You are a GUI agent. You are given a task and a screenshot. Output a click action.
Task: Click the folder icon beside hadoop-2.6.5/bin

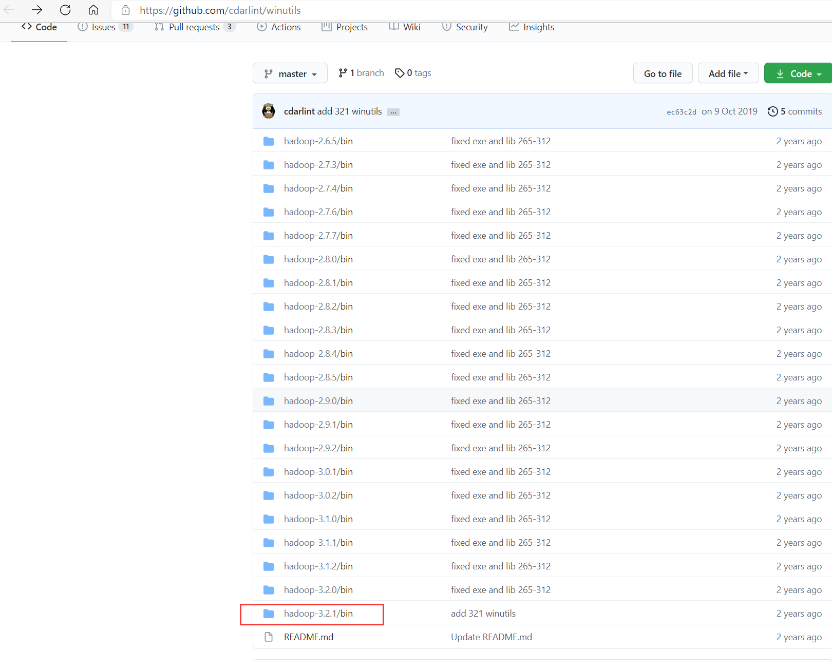(269, 141)
